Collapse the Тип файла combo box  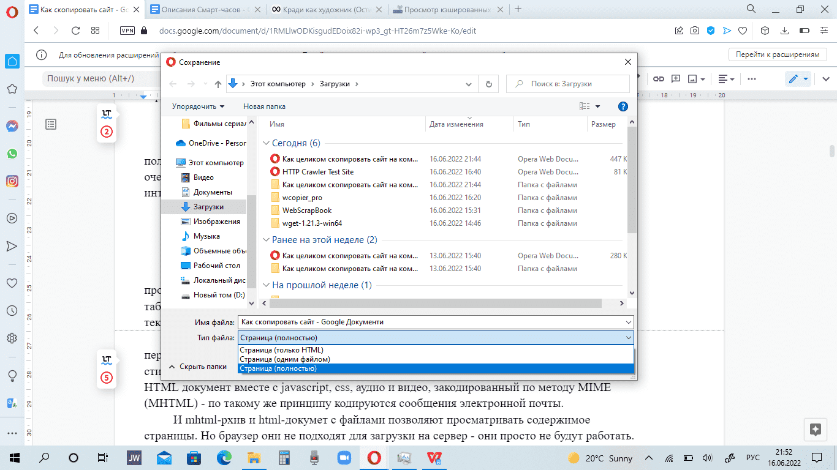(x=628, y=337)
